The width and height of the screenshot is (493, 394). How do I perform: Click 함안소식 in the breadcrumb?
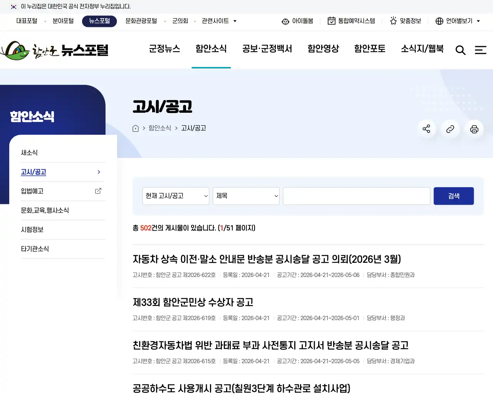(x=160, y=128)
